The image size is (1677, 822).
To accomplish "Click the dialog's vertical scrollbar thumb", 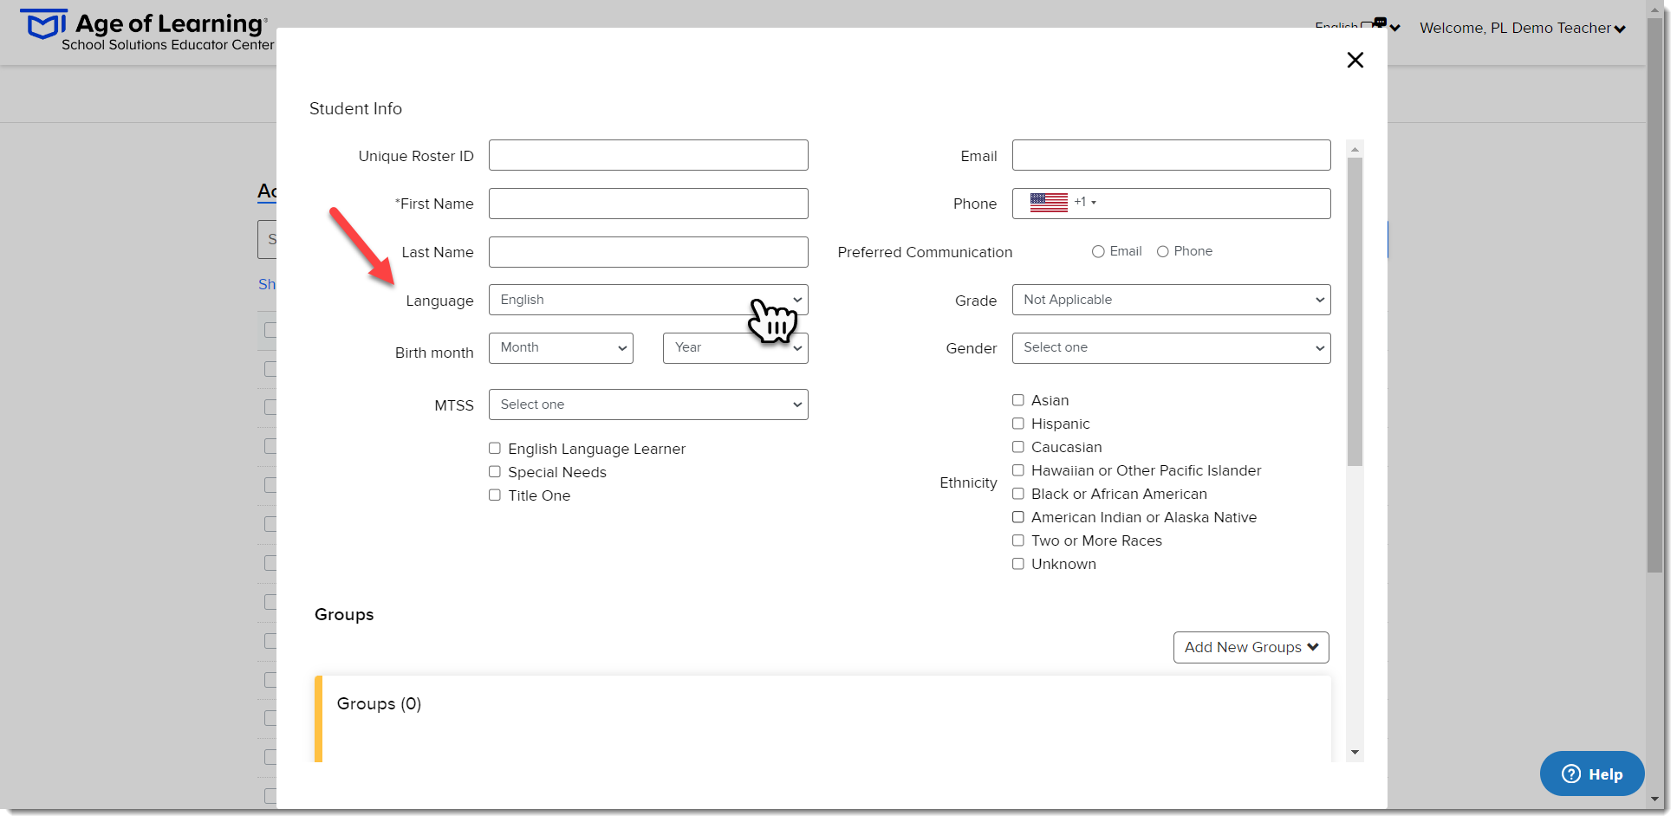I will click(1355, 312).
